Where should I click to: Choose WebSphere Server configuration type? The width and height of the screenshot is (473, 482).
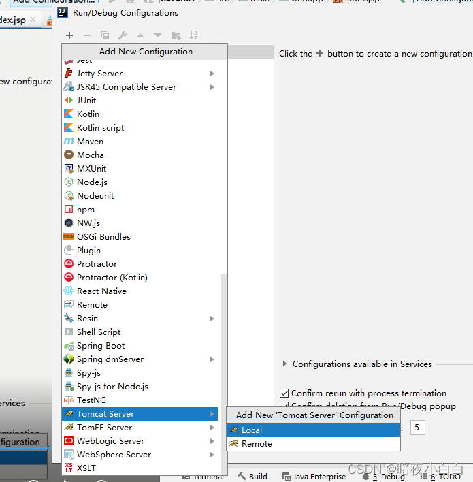140,454
